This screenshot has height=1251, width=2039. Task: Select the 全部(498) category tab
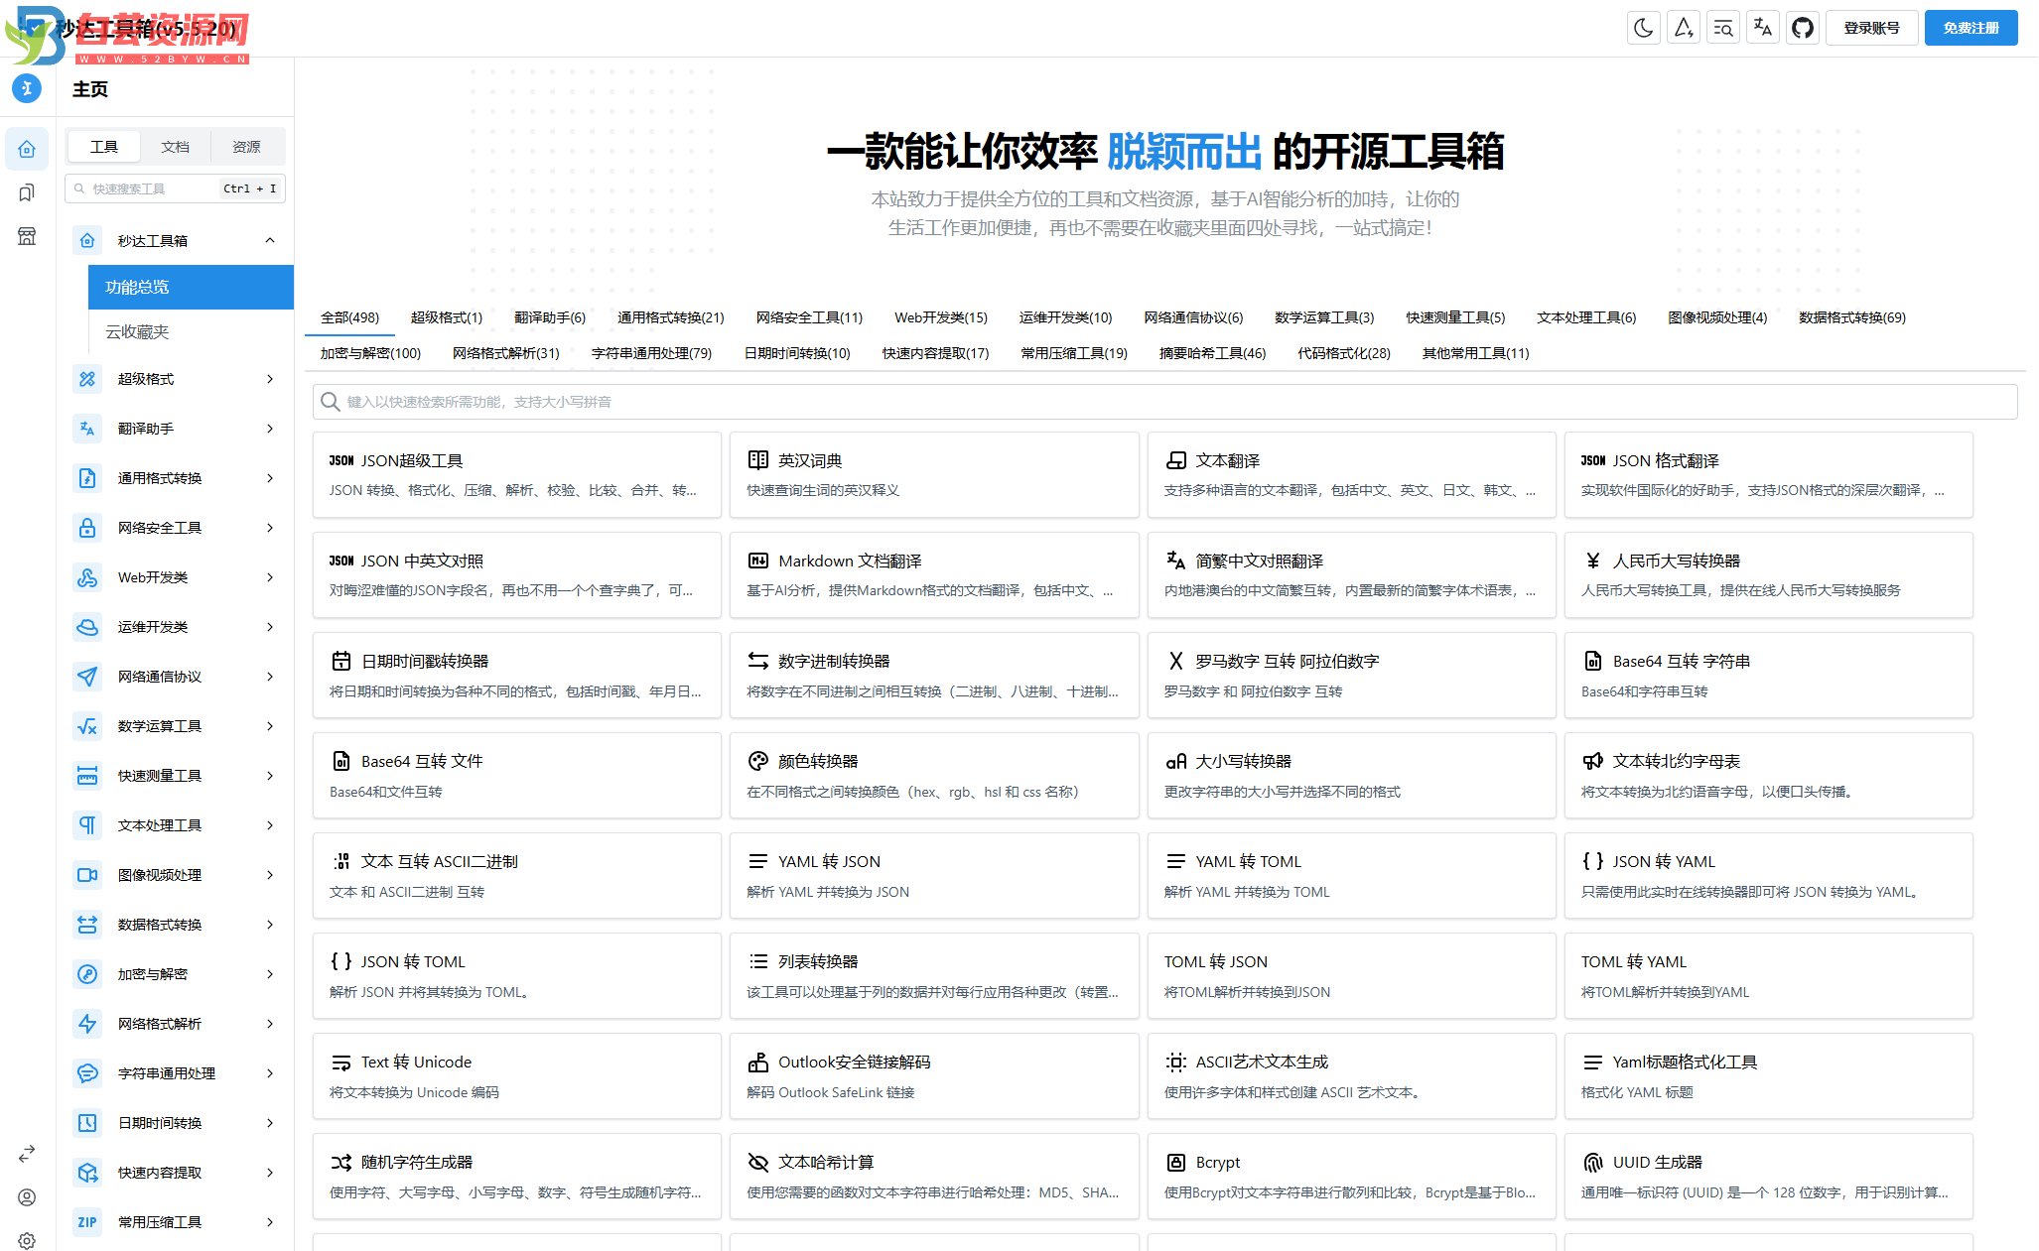349,317
